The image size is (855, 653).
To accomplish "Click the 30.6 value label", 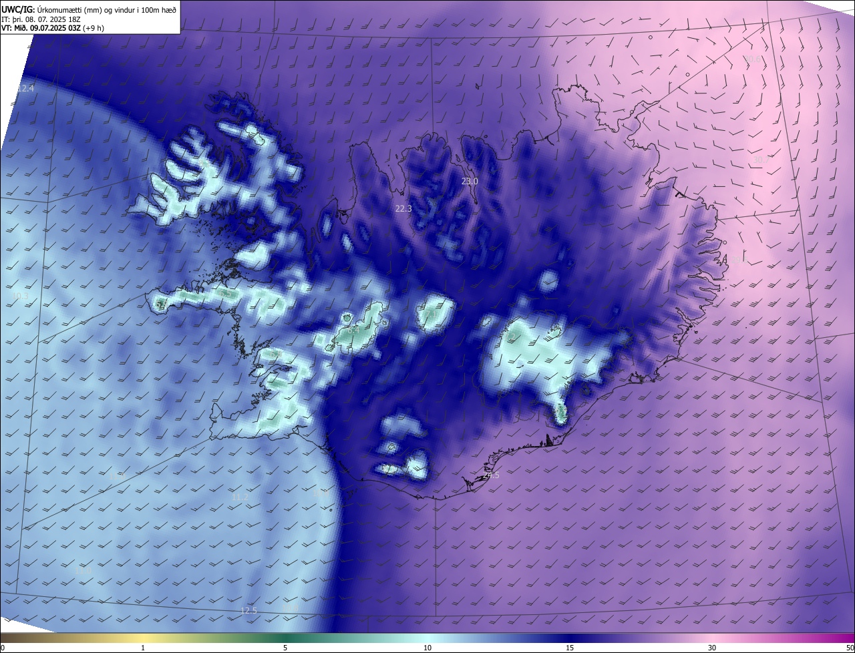I will (x=752, y=59).
